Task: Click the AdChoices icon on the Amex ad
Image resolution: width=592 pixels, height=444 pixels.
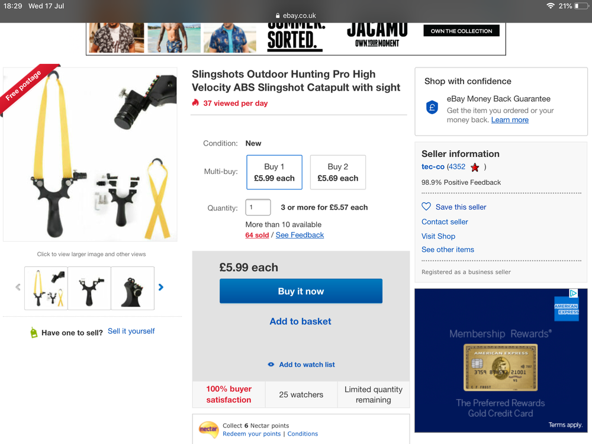Action: [x=573, y=293]
